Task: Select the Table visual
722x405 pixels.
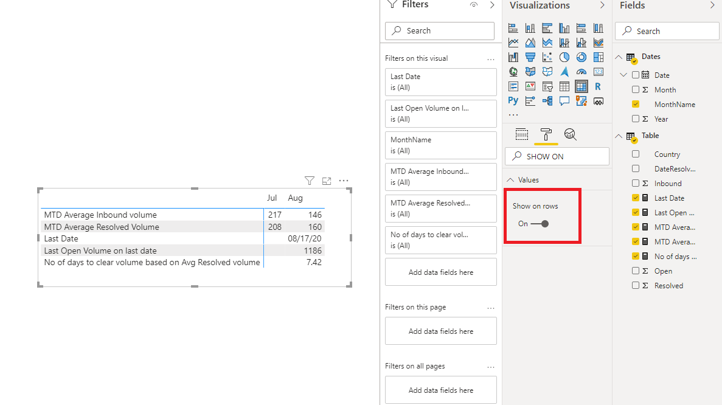Action: [x=564, y=86]
